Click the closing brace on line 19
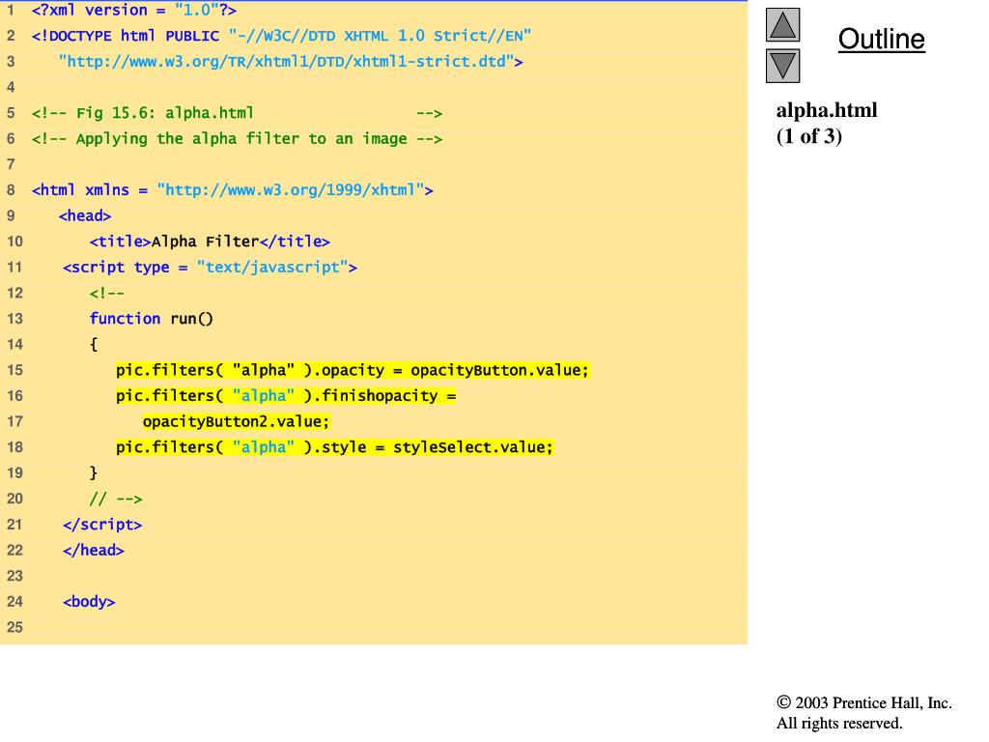 (x=94, y=473)
